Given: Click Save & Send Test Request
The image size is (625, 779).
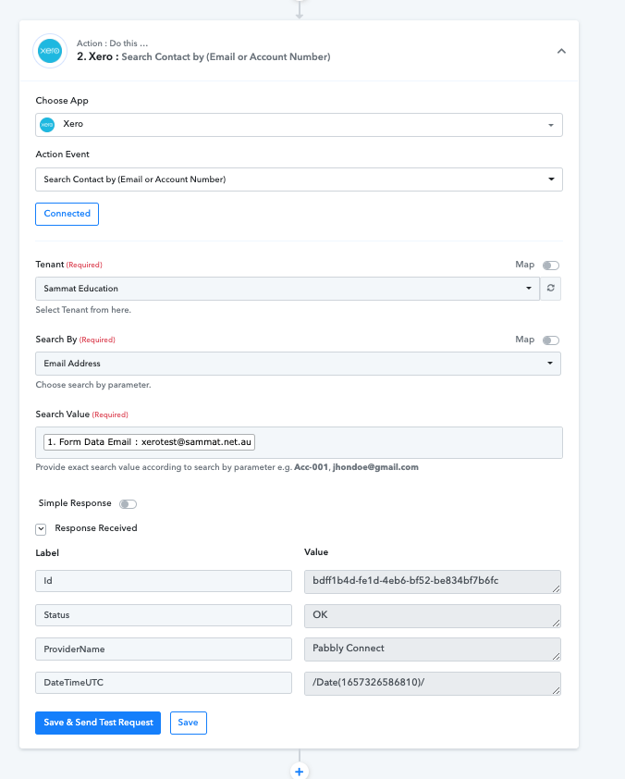Looking at the screenshot, I should coord(98,723).
